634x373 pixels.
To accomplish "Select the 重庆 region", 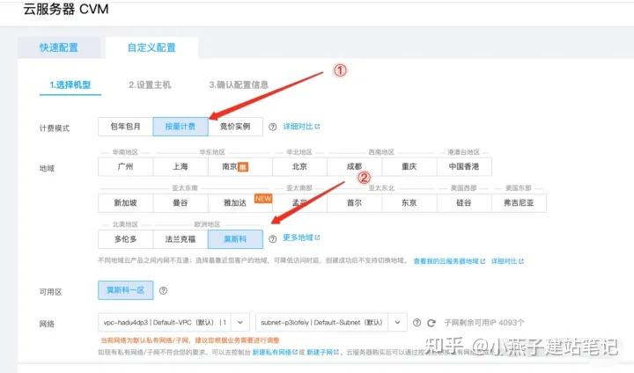I will click(409, 166).
